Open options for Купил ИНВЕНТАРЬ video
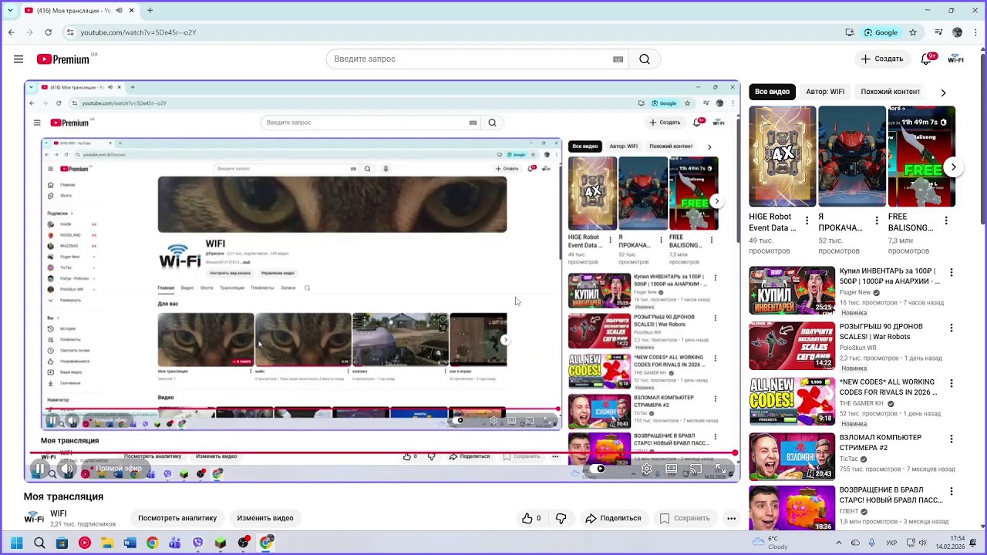This screenshot has width=987, height=555. pyautogui.click(x=952, y=273)
